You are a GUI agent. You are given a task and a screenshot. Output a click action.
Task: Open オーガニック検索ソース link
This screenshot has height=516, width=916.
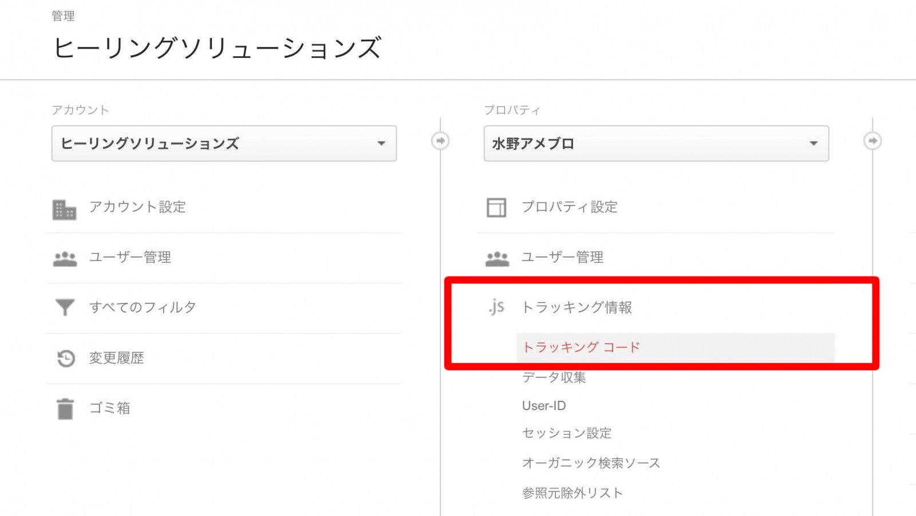coord(591,463)
